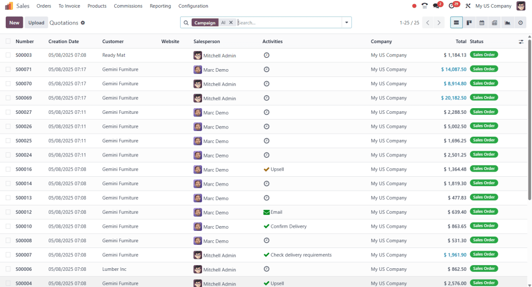The height and width of the screenshot is (287, 532).
Task: Switch to Calendar view
Action: point(482,23)
